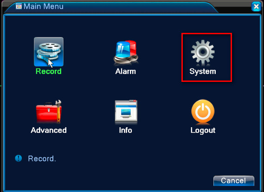The height and width of the screenshot is (192, 264).
Task: Open the Record film reel icon
Action: tap(49, 52)
